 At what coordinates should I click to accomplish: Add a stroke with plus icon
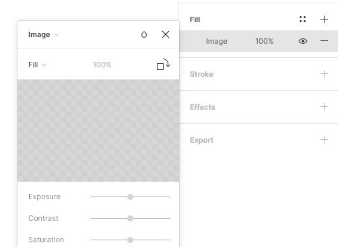(324, 74)
